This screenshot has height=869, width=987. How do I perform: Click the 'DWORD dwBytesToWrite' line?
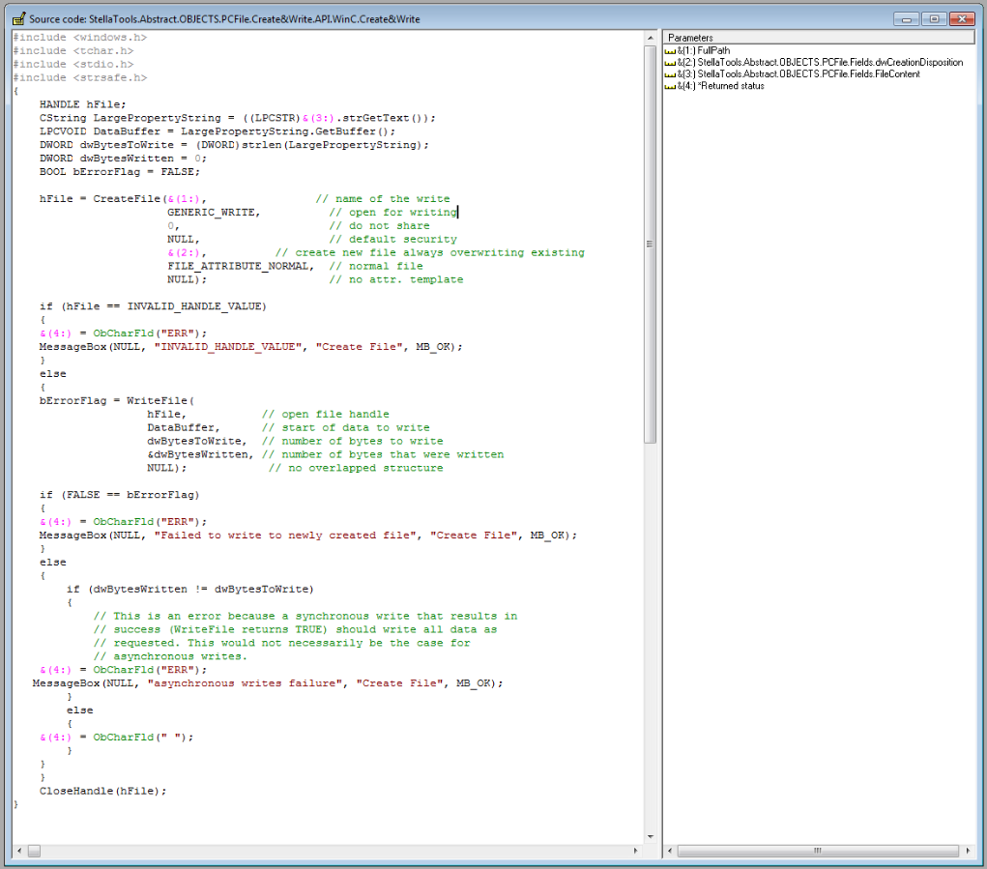(234, 145)
